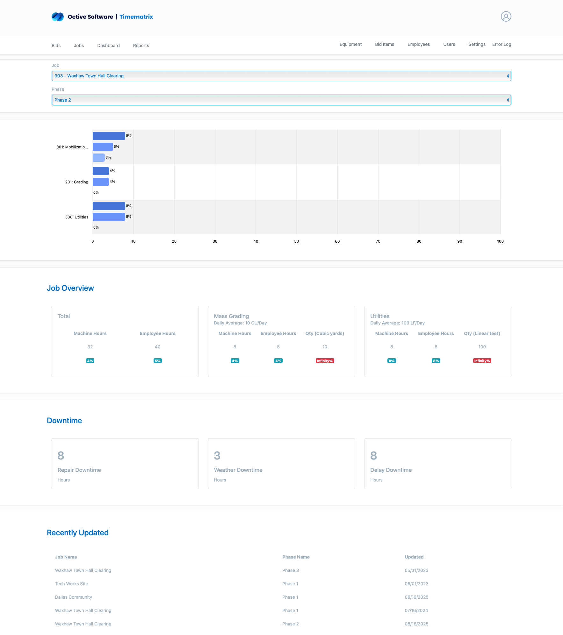Click the Timematrix brand link

click(x=136, y=17)
